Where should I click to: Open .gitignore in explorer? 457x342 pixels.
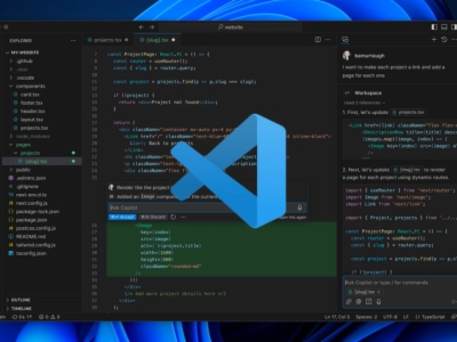pyautogui.click(x=42, y=186)
